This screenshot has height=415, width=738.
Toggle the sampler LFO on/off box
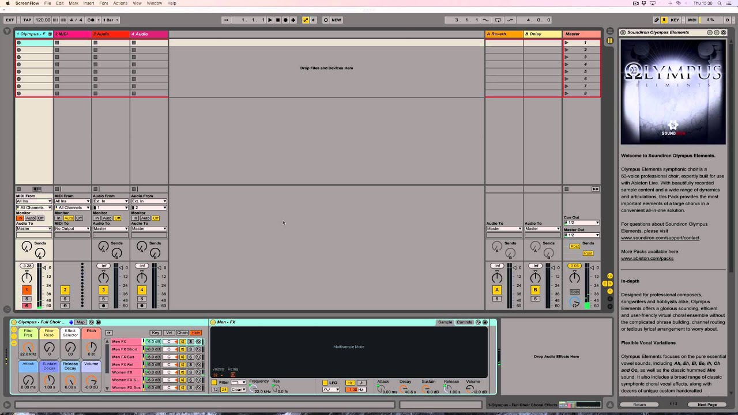325,383
